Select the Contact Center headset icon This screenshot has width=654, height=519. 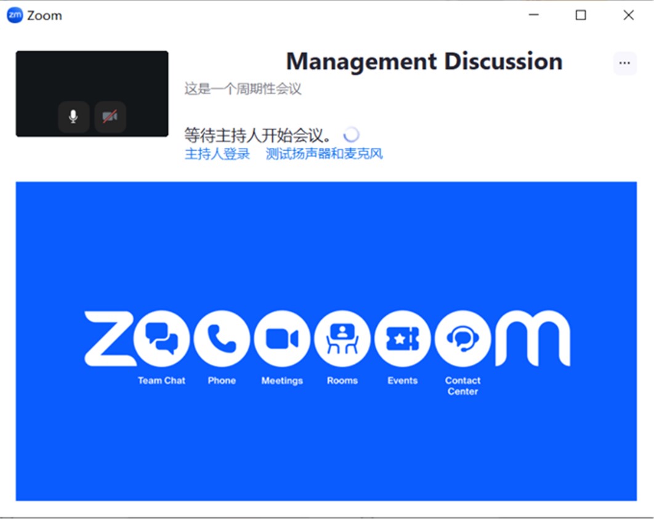[462, 338]
